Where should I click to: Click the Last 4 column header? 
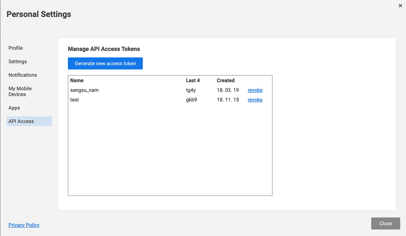[193, 81]
